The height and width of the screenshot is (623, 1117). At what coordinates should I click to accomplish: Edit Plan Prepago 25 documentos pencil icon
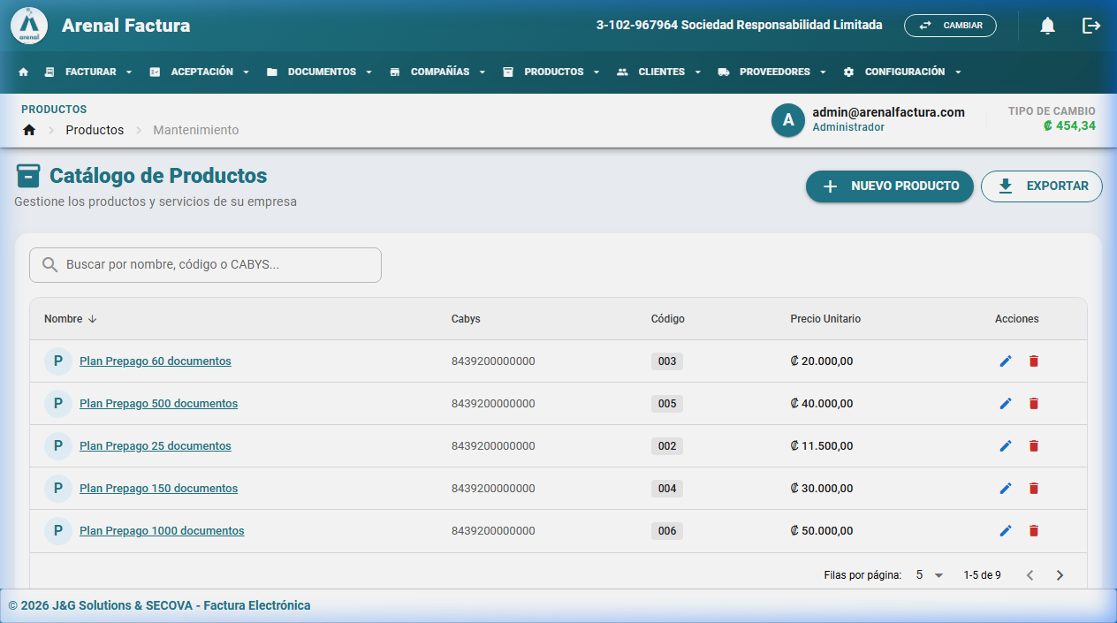pyautogui.click(x=1005, y=446)
